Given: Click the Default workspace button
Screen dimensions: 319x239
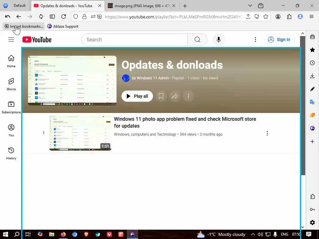Looking at the screenshot, I should coord(15,6).
